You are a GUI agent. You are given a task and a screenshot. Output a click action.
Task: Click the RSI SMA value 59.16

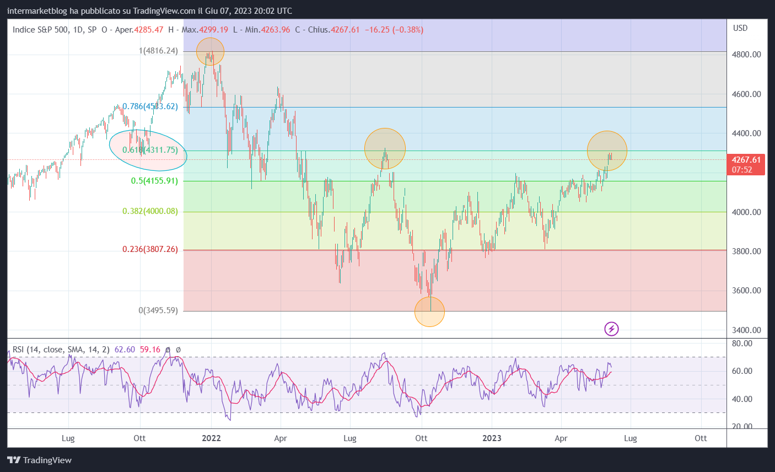(150, 350)
